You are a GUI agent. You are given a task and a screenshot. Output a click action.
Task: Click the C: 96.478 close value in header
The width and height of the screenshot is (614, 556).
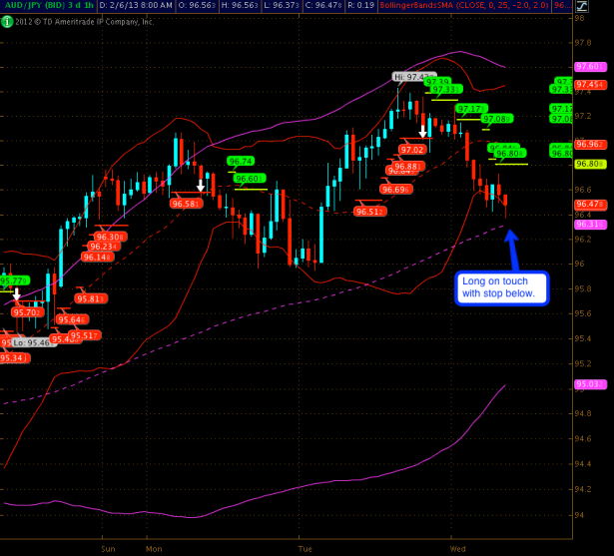(321, 6)
